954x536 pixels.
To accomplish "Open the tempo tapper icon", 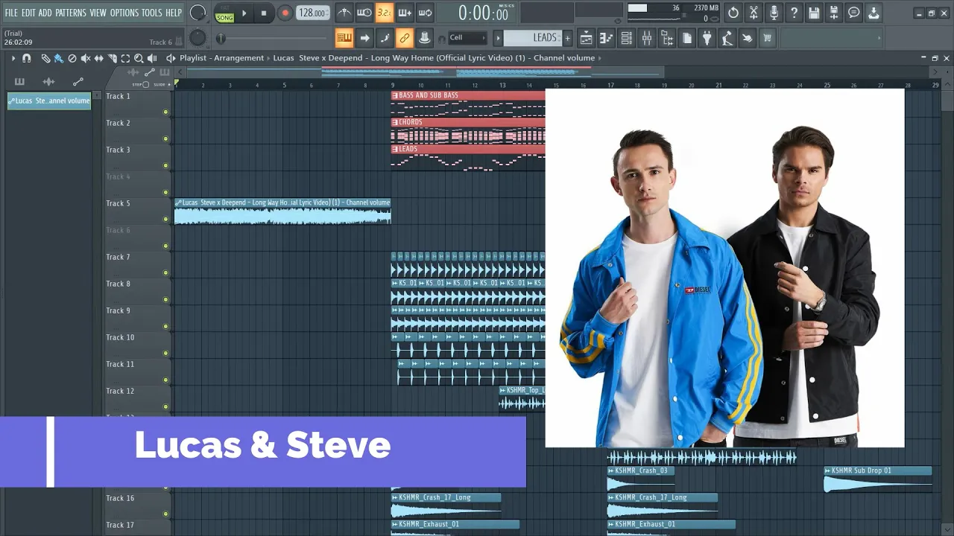I will (x=727, y=38).
